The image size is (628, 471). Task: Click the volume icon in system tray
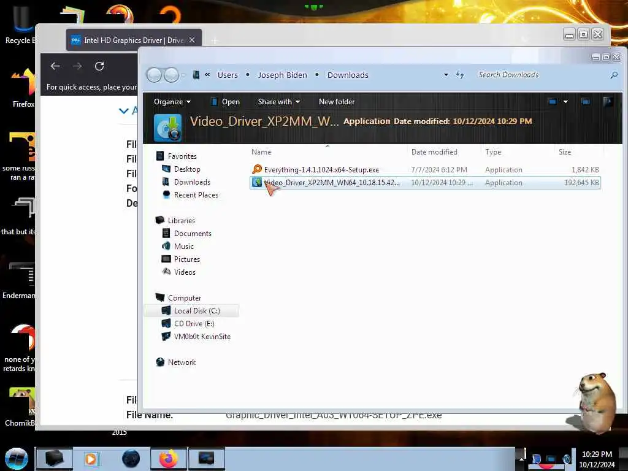[566, 459]
